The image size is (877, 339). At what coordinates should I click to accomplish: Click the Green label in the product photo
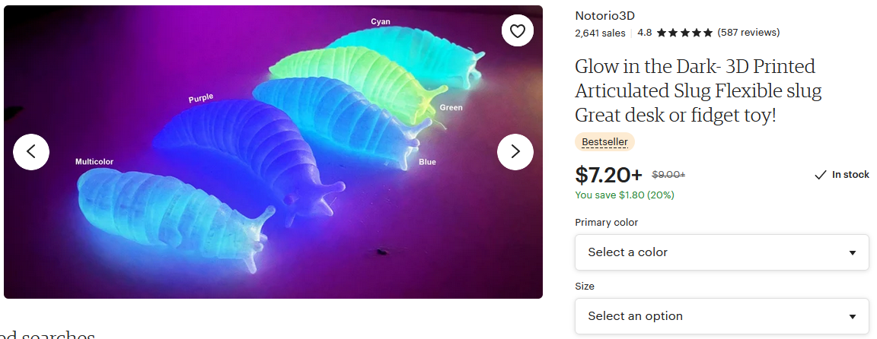point(451,107)
